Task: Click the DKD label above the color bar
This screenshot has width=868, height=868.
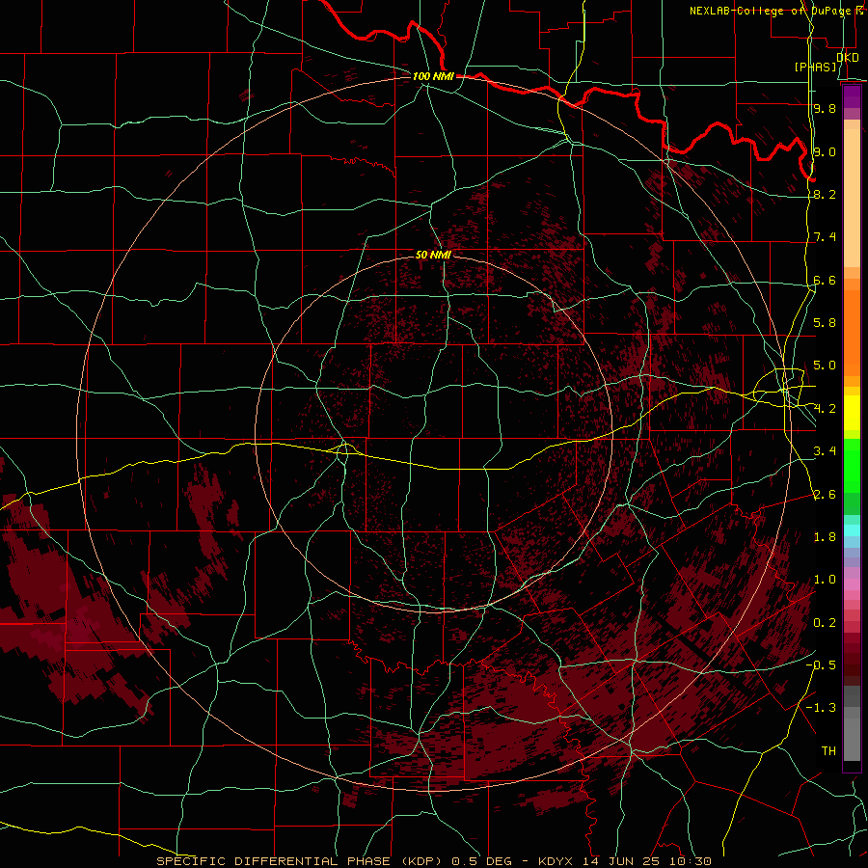Action: 848,57
